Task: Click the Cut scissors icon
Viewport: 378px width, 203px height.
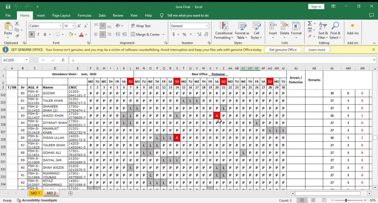Action: tap(17, 24)
